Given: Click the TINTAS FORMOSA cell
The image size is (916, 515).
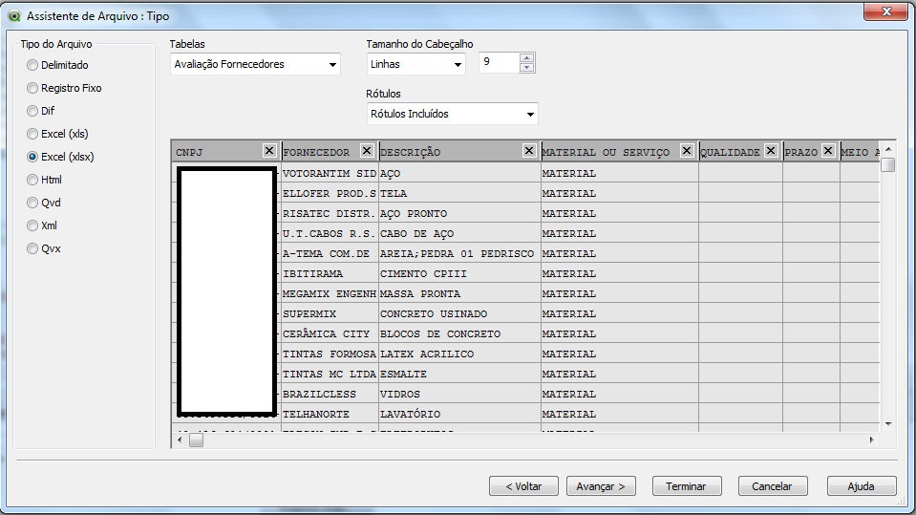Looking at the screenshot, I should [x=330, y=354].
